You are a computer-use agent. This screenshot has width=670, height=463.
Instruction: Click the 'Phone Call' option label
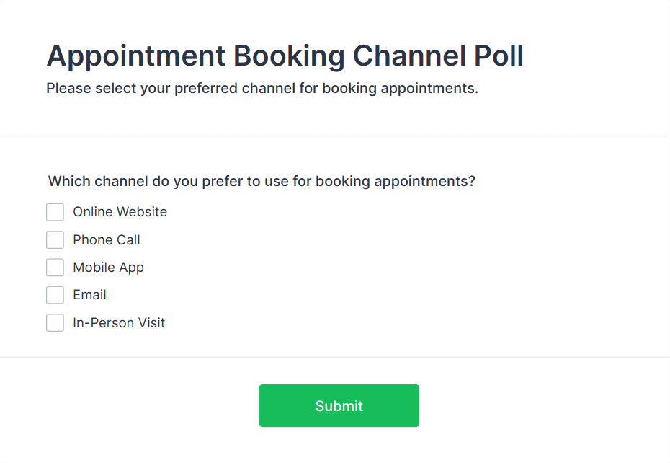click(x=107, y=240)
